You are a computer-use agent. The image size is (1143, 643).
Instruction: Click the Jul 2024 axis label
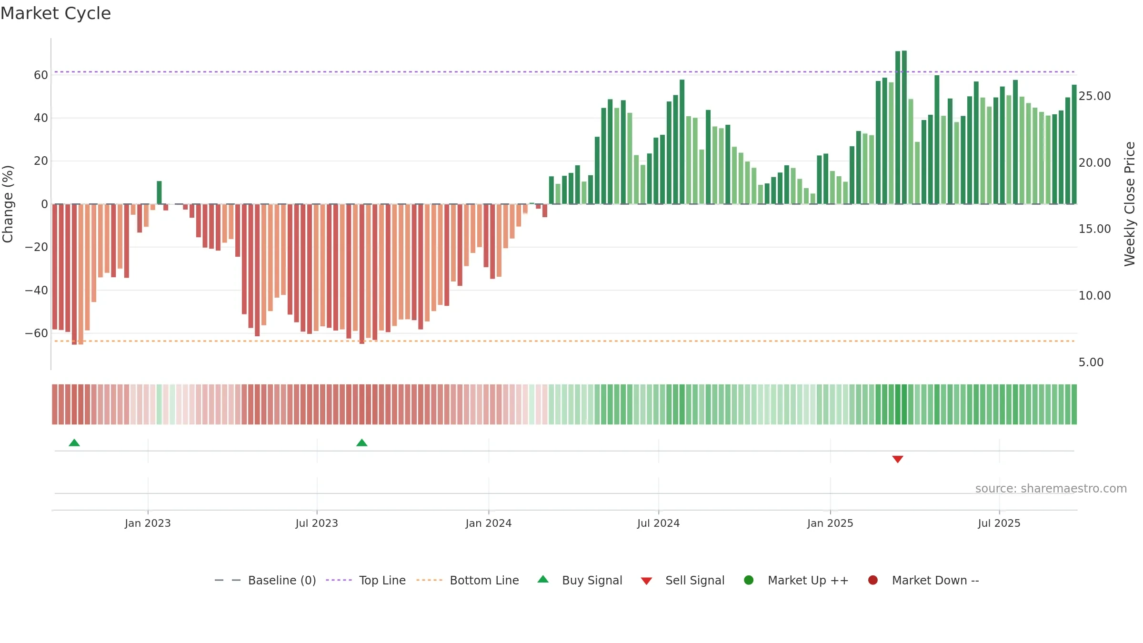659,523
